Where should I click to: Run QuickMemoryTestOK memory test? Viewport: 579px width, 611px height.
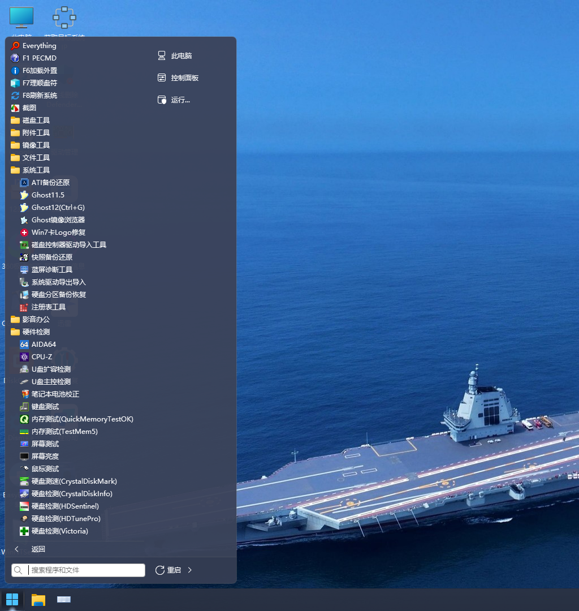(x=82, y=419)
